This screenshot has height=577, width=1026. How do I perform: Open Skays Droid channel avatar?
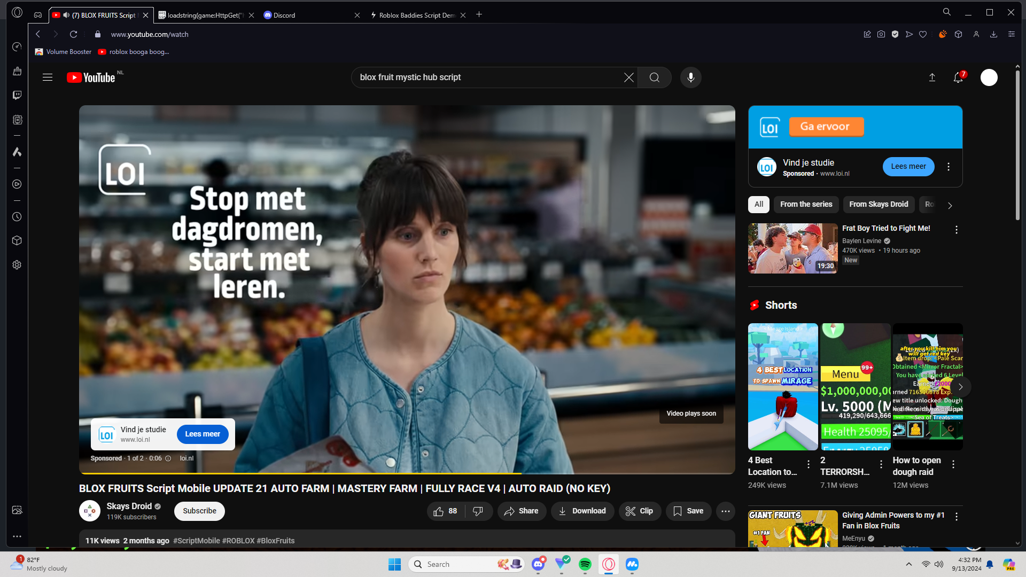click(x=90, y=511)
